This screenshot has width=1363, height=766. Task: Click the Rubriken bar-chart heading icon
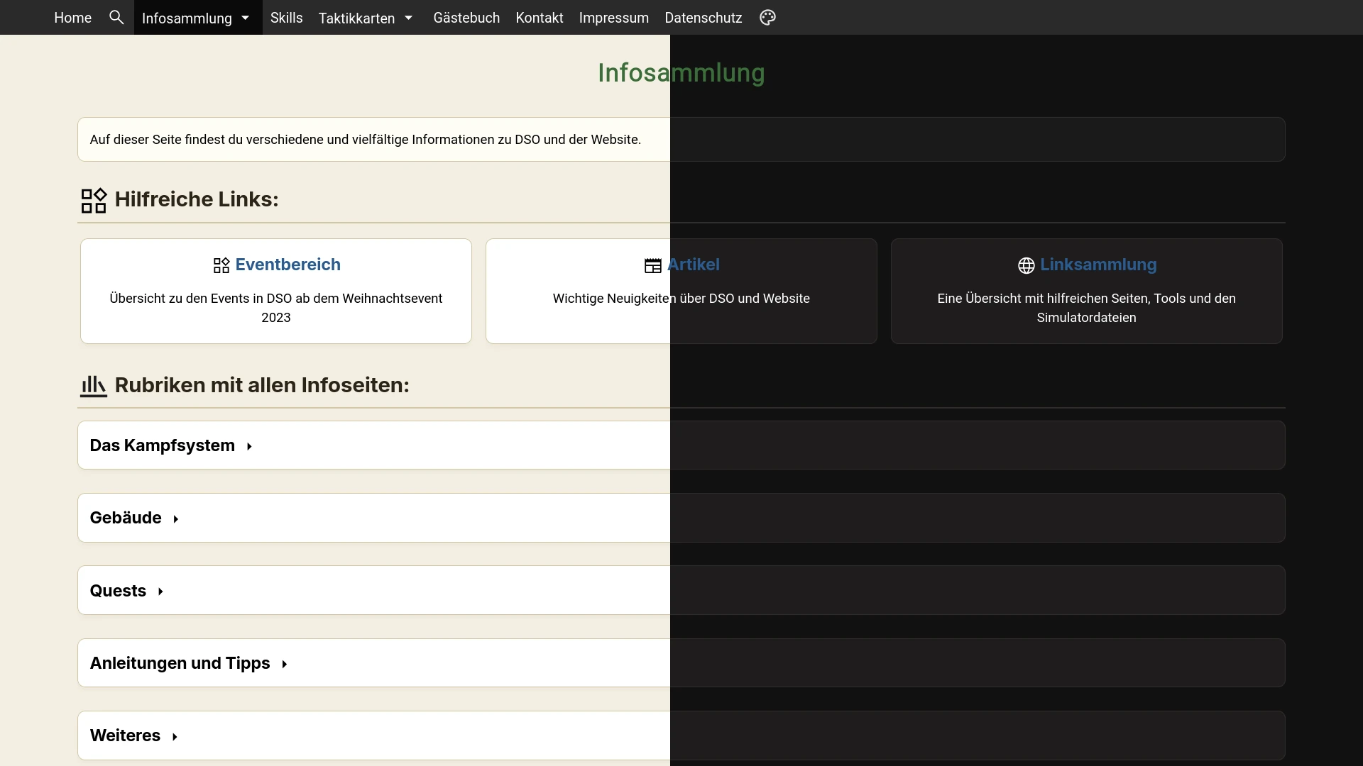94,386
